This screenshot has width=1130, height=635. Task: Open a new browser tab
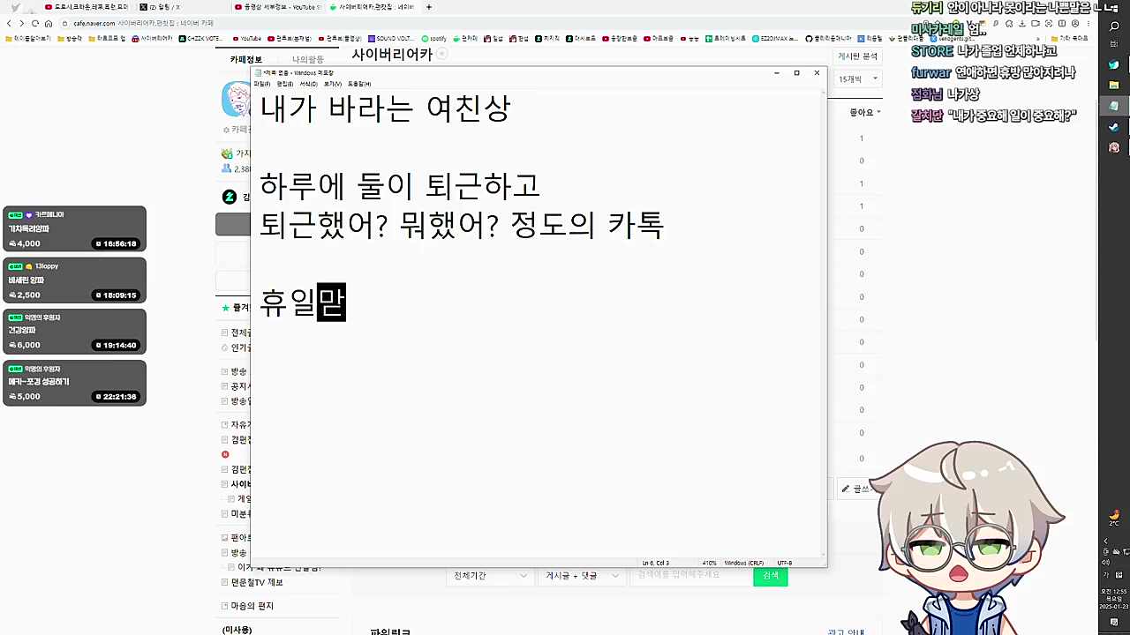pos(429,7)
